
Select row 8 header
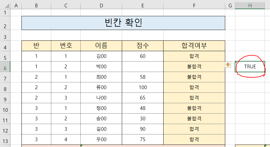[x=5, y=88]
